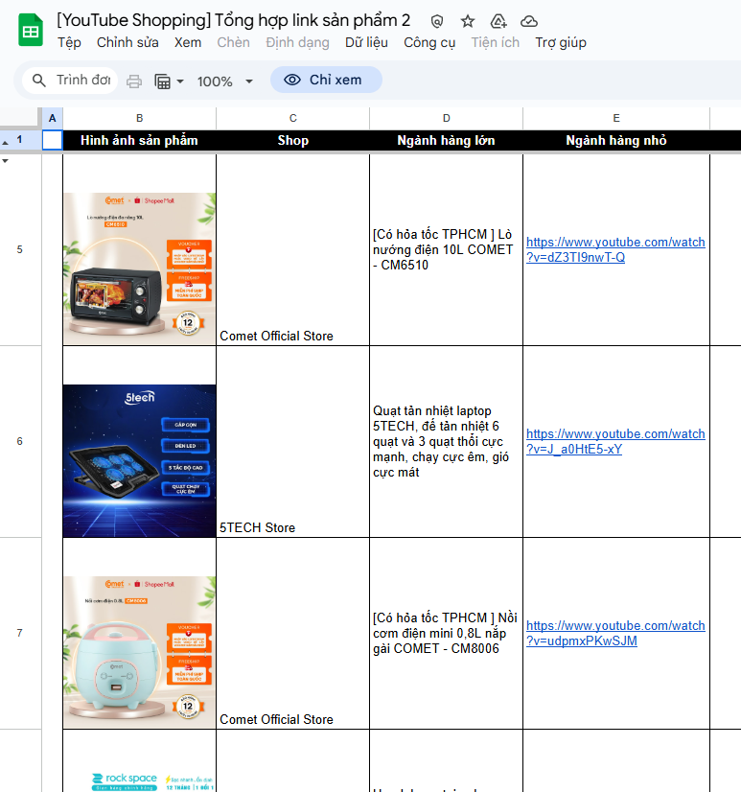Click the Comet rice cooker product image
This screenshot has width=741, height=792.
[x=139, y=652]
